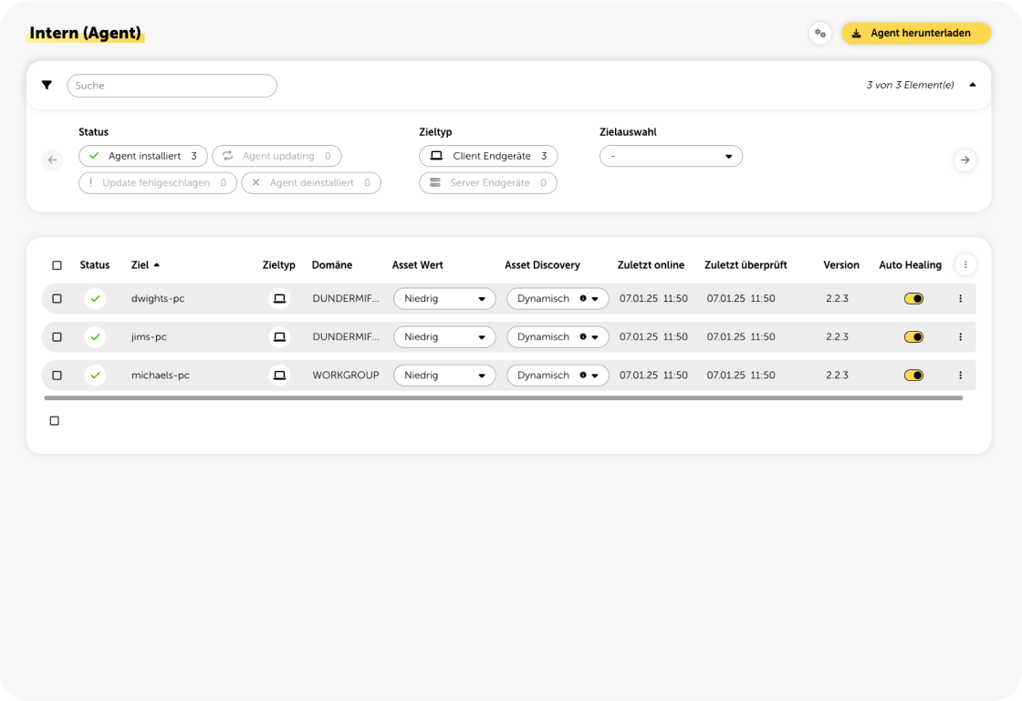
Task: Open Asset Wert dropdown for jims-pc
Action: pos(444,337)
